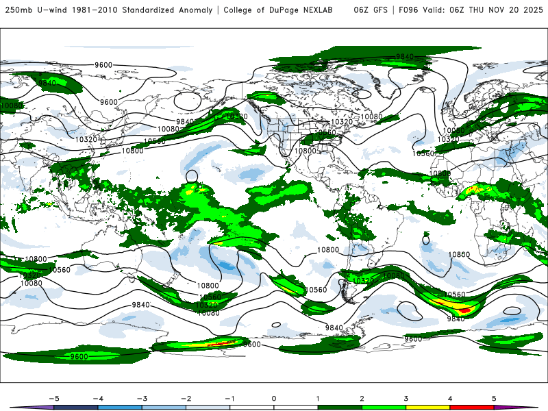Click the positive "2" colorbar label
Screen dimensions: 548x411
coord(362,399)
